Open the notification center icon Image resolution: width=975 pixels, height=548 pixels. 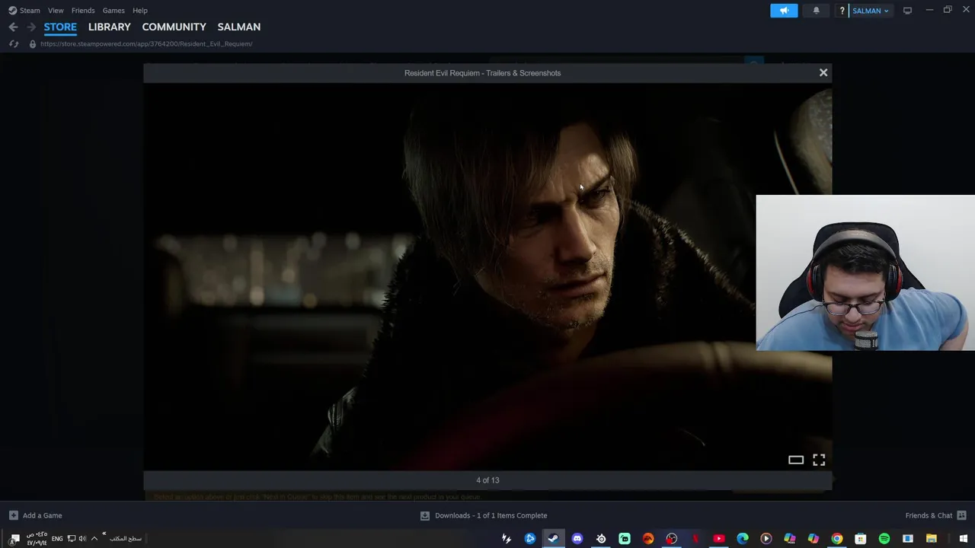[14, 538]
